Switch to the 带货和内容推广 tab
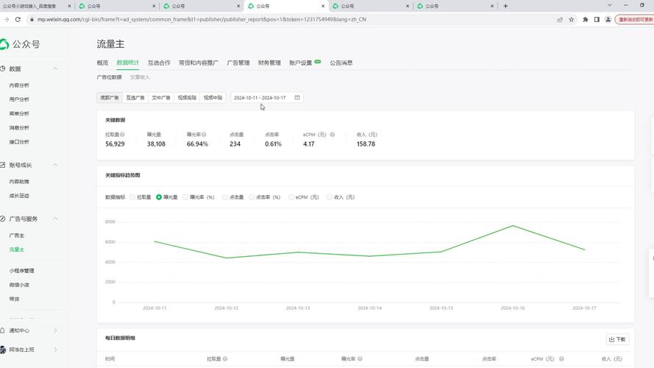Image resolution: width=654 pixels, height=368 pixels. [199, 63]
